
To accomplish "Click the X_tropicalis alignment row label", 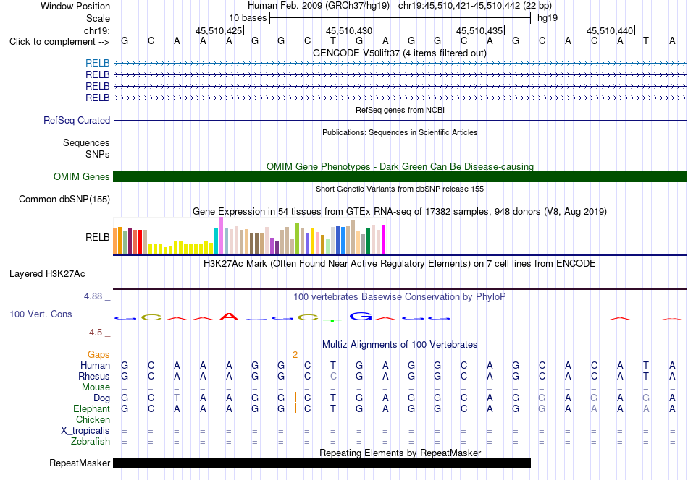I will coord(85,431).
